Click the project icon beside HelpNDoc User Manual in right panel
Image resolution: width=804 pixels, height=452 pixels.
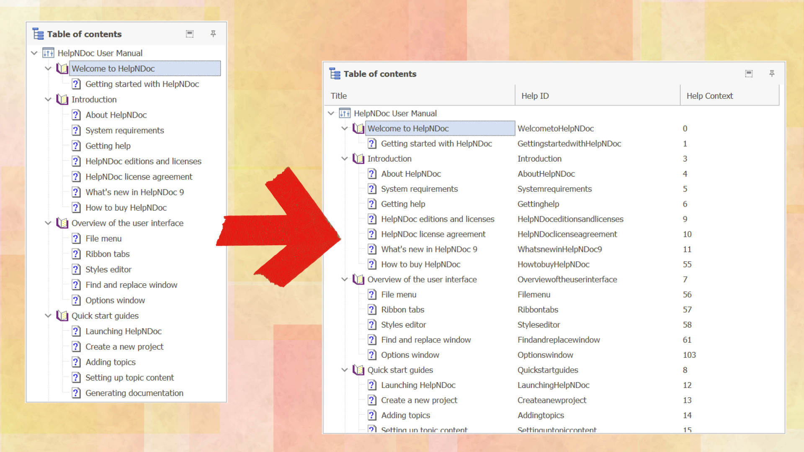[345, 113]
